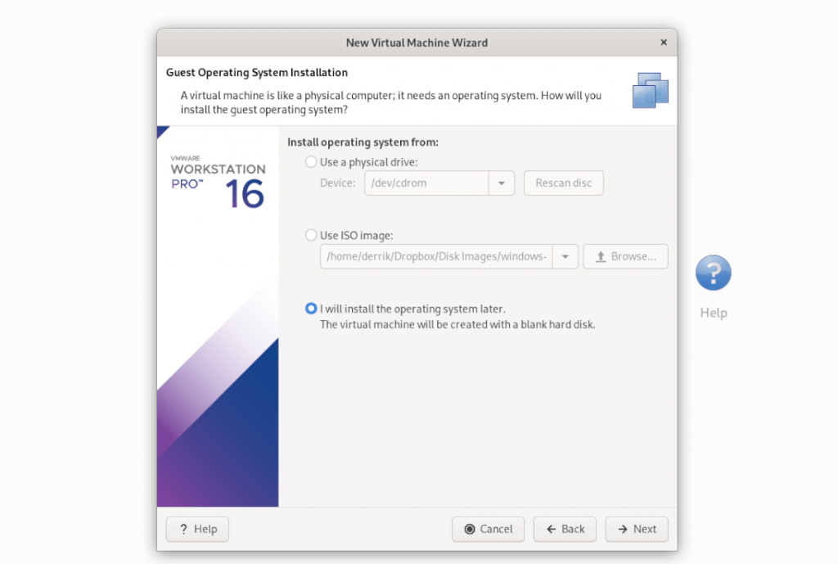Click the /dev/cdrom device input field

[426, 183]
